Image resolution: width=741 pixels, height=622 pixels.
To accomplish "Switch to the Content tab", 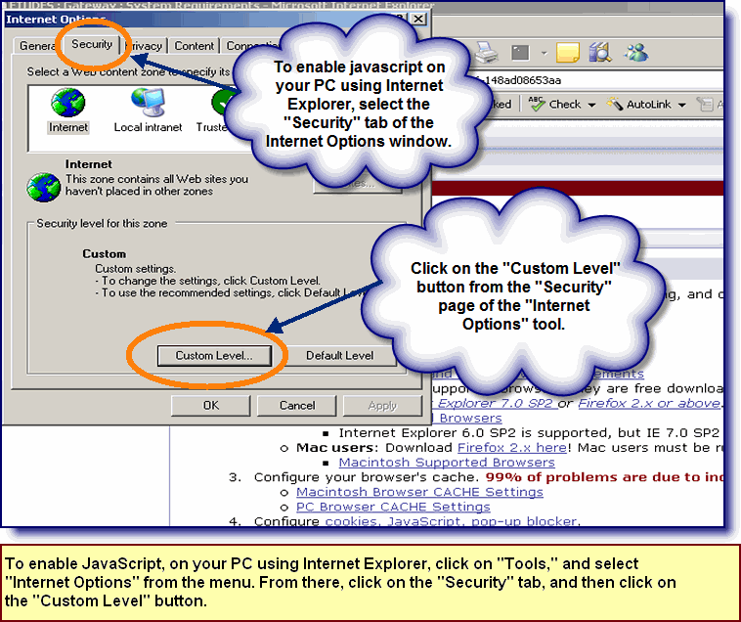I will 194,46.
